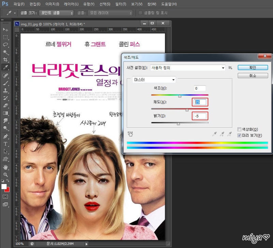Select the Move tool
The height and width of the screenshot is (248, 273).
5,30
